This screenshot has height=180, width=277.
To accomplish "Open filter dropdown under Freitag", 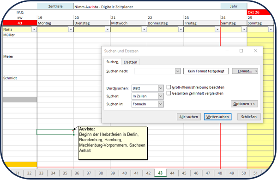I will point(217,30).
